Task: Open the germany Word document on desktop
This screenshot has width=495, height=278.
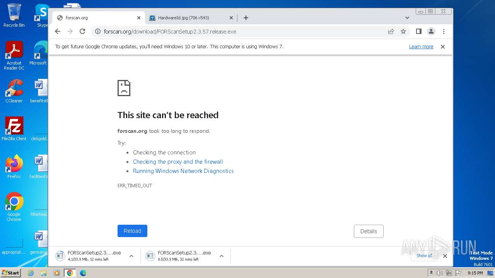Action: [x=39, y=242]
